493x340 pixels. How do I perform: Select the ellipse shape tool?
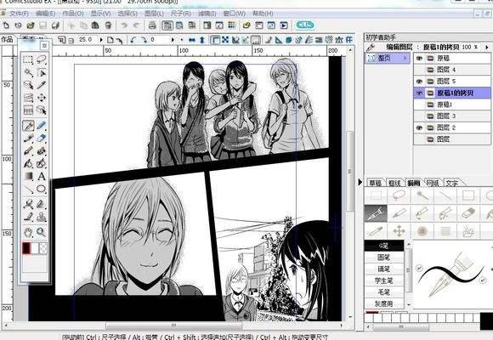(x=41, y=189)
